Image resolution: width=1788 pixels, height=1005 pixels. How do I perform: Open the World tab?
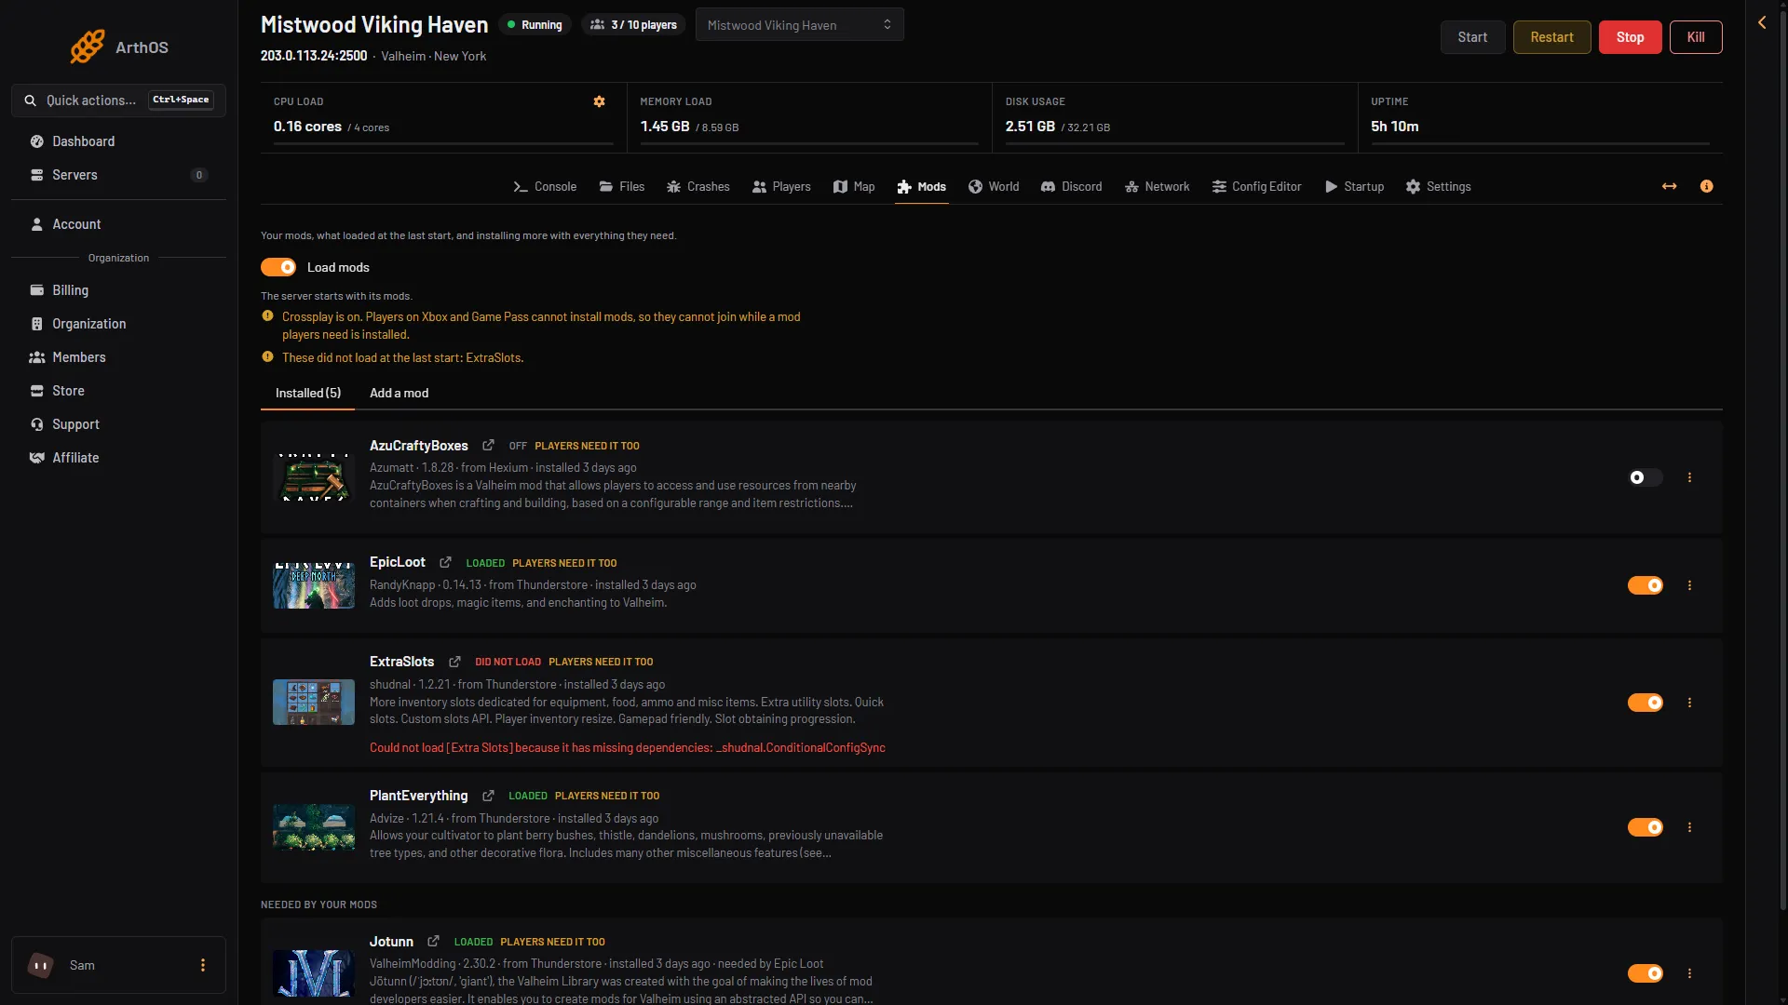tap(994, 187)
